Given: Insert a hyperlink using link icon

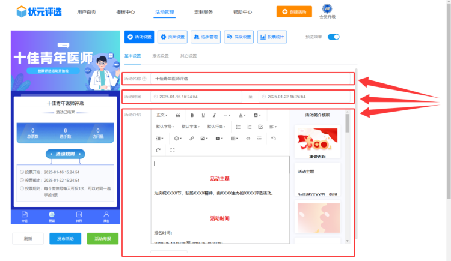Looking at the screenshot, I should tap(192, 139).
